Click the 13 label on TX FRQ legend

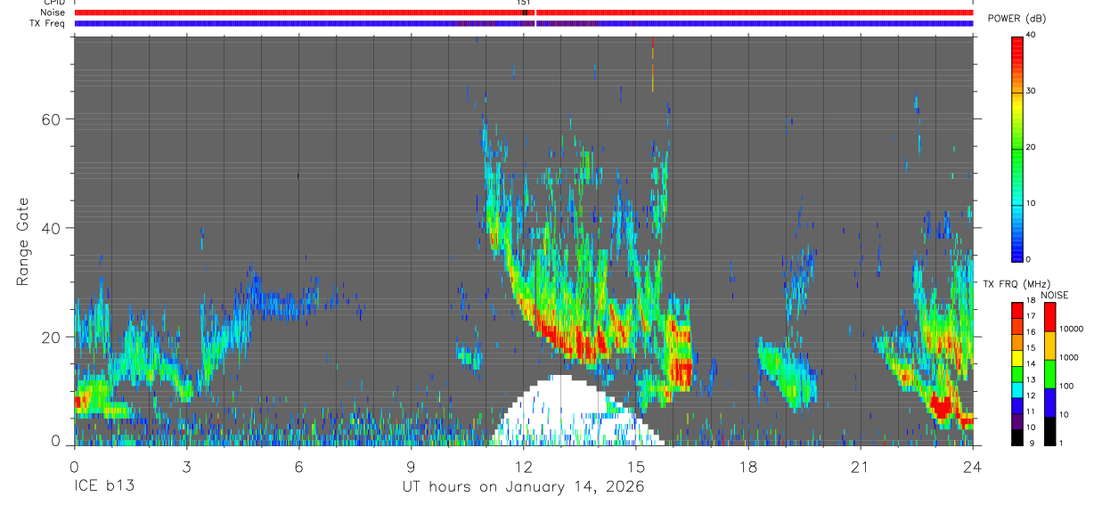(x=1032, y=380)
